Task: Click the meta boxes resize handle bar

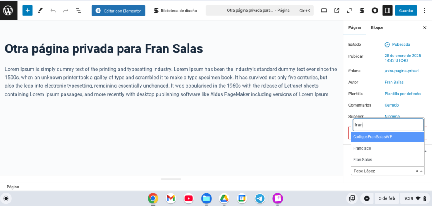Action: 171,179
